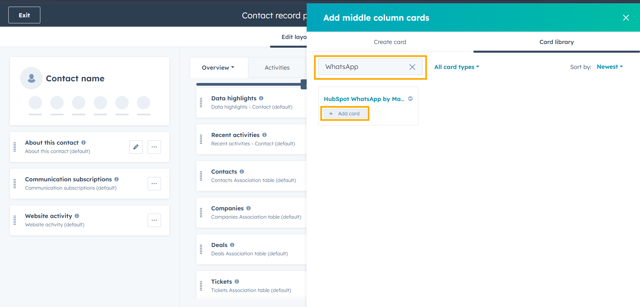The width and height of the screenshot is (640, 307).
Task: Click the drag handle of the Deals card
Action: click(201, 249)
